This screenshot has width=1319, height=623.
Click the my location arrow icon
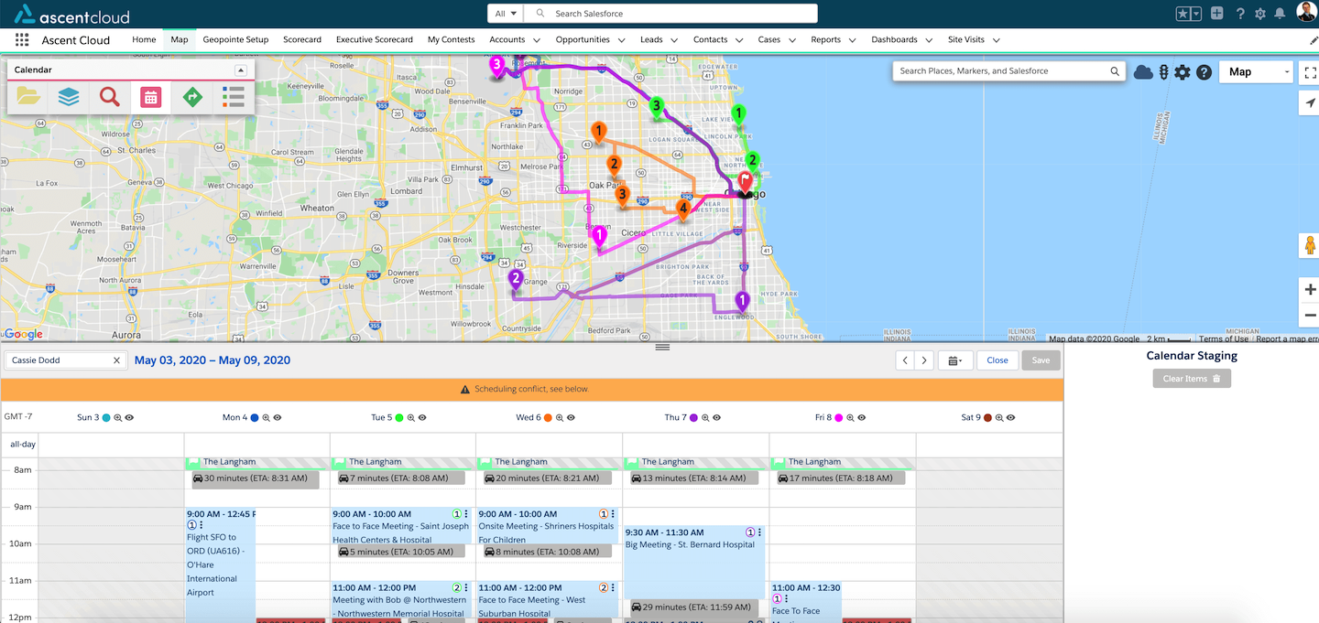(x=1310, y=103)
